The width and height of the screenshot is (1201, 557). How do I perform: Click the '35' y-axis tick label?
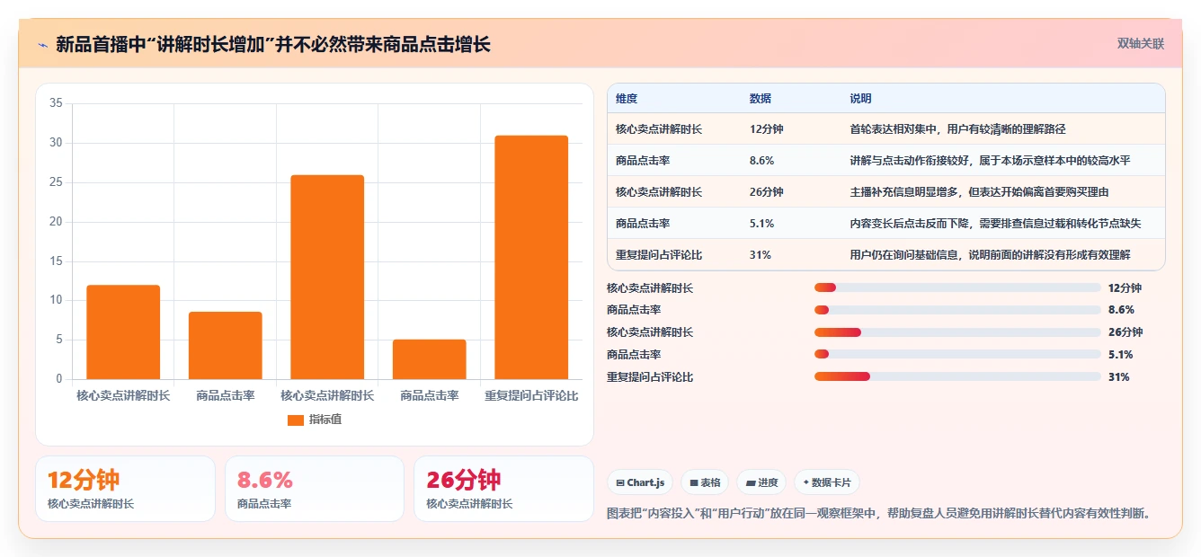click(56, 103)
